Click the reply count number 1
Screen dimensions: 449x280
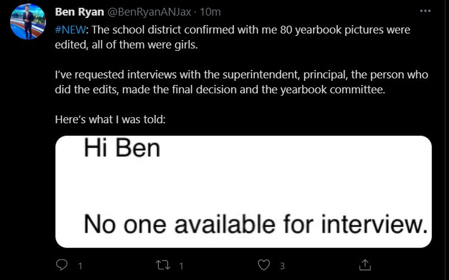pyautogui.click(x=81, y=266)
